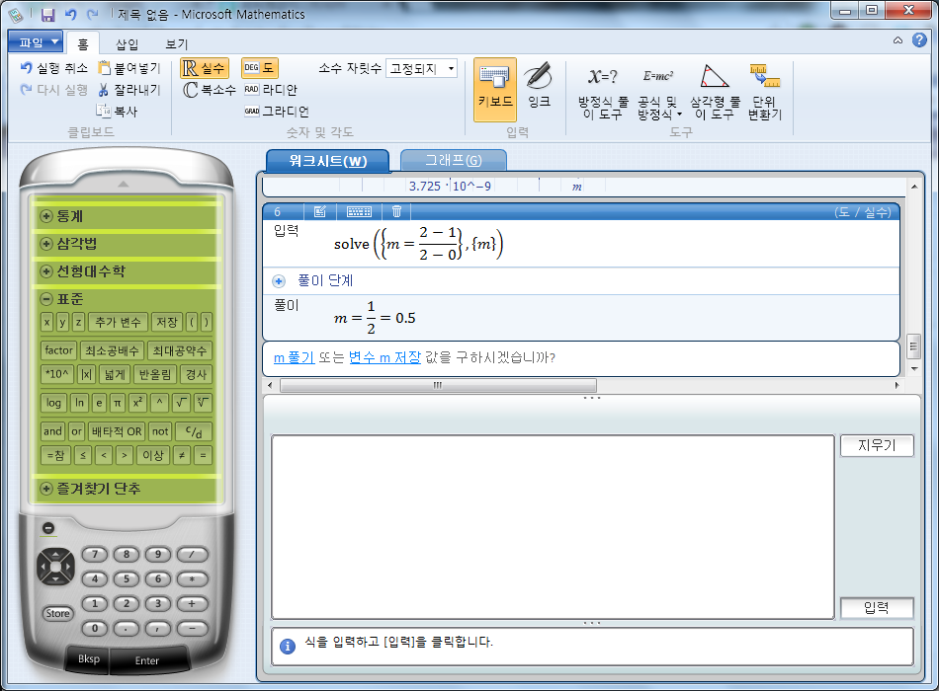Screen dimensions: 939x691
Task: Switch to 워크시트(W) worksheet tab
Action: pos(327,161)
